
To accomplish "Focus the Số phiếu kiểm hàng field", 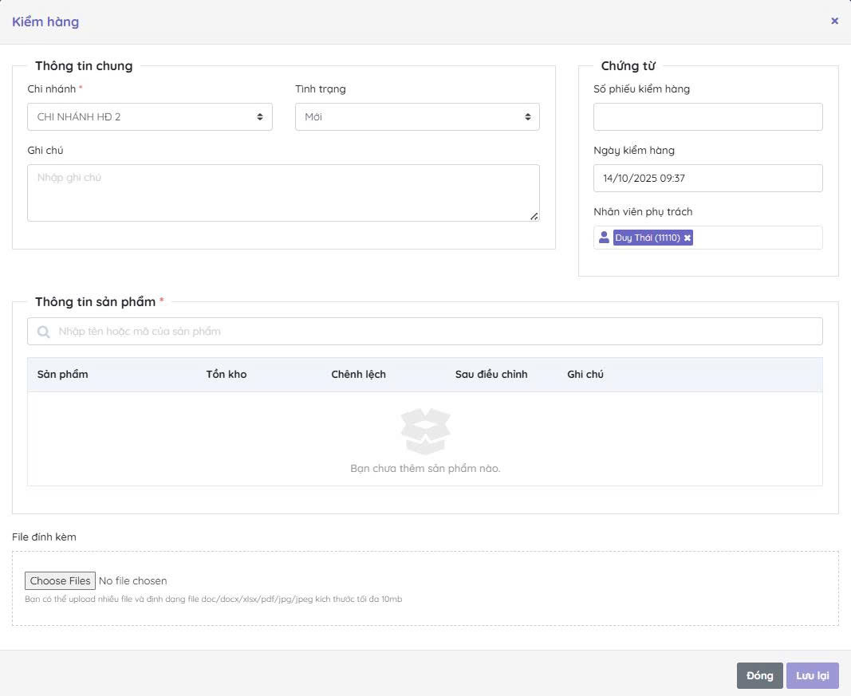I will 707,117.
